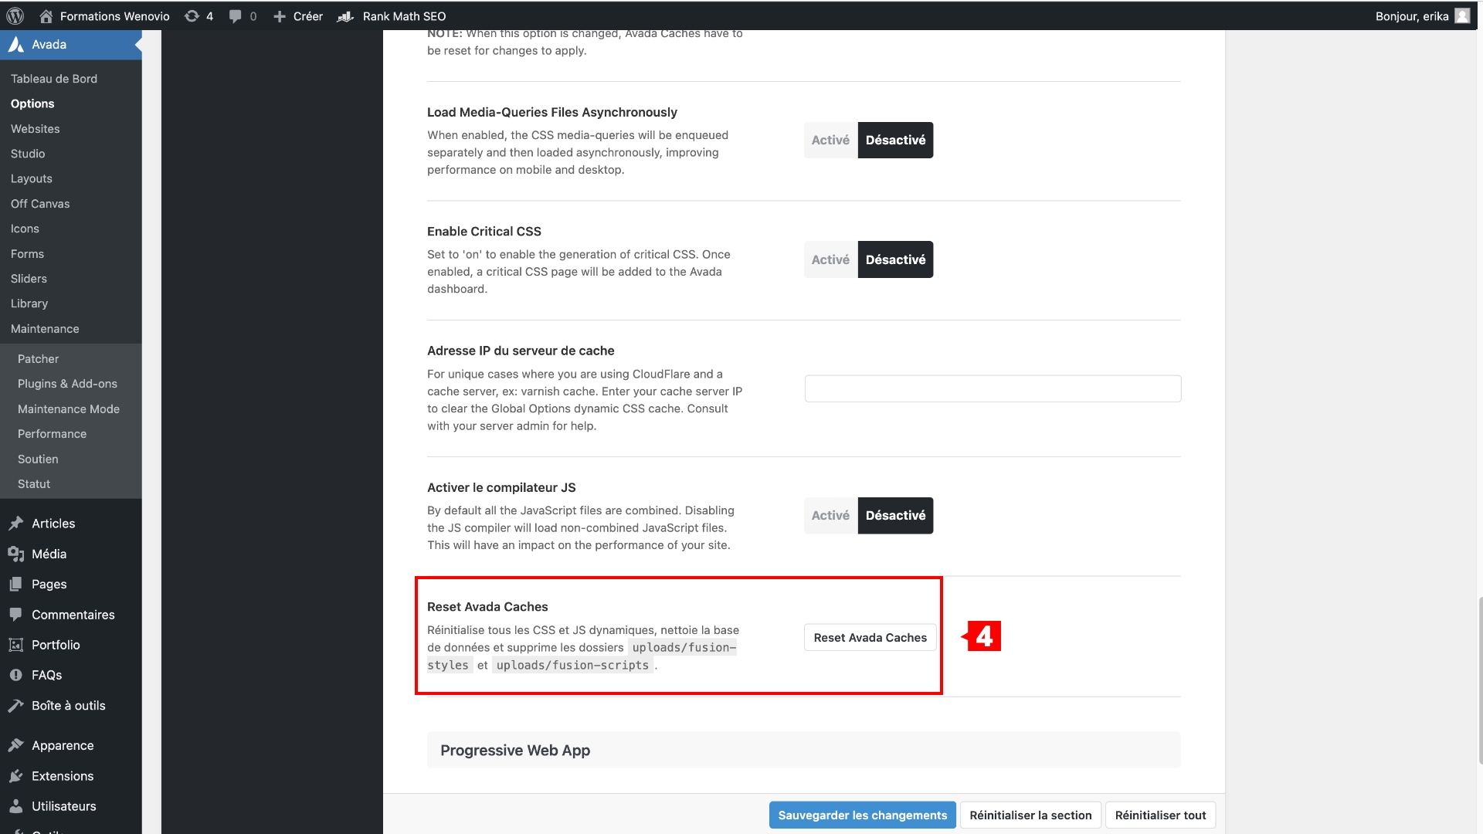Select Désactivé for Enable Critical CSS
The width and height of the screenshot is (1483, 834).
pyautogui.click(x=895, y=259)
